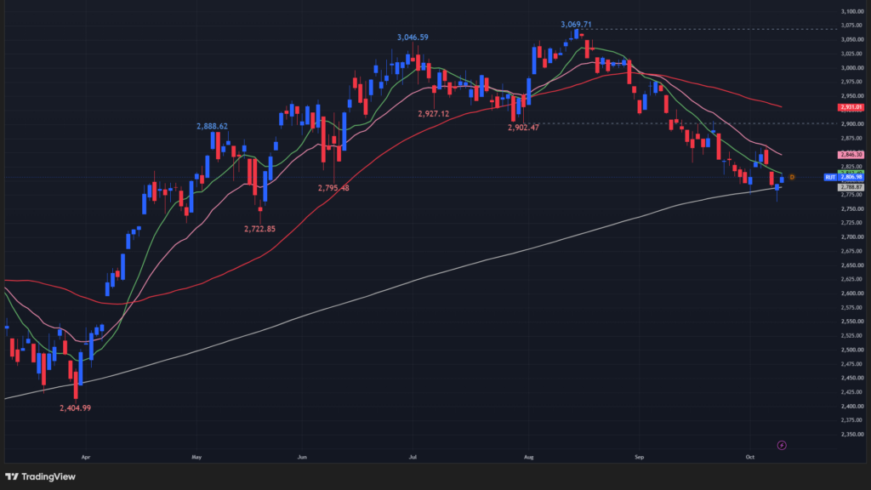The height and width of the screenshot is (490, 871).
Task: Select the 2,806.98 current price label
Action: click(851, 177)
